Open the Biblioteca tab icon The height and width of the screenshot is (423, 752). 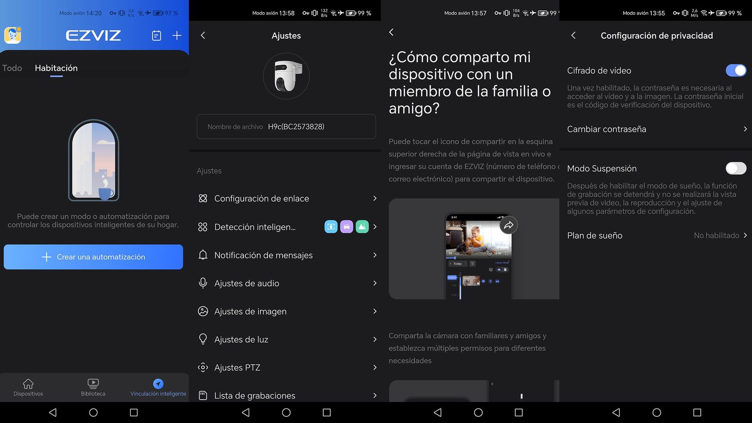pos(93,384)
